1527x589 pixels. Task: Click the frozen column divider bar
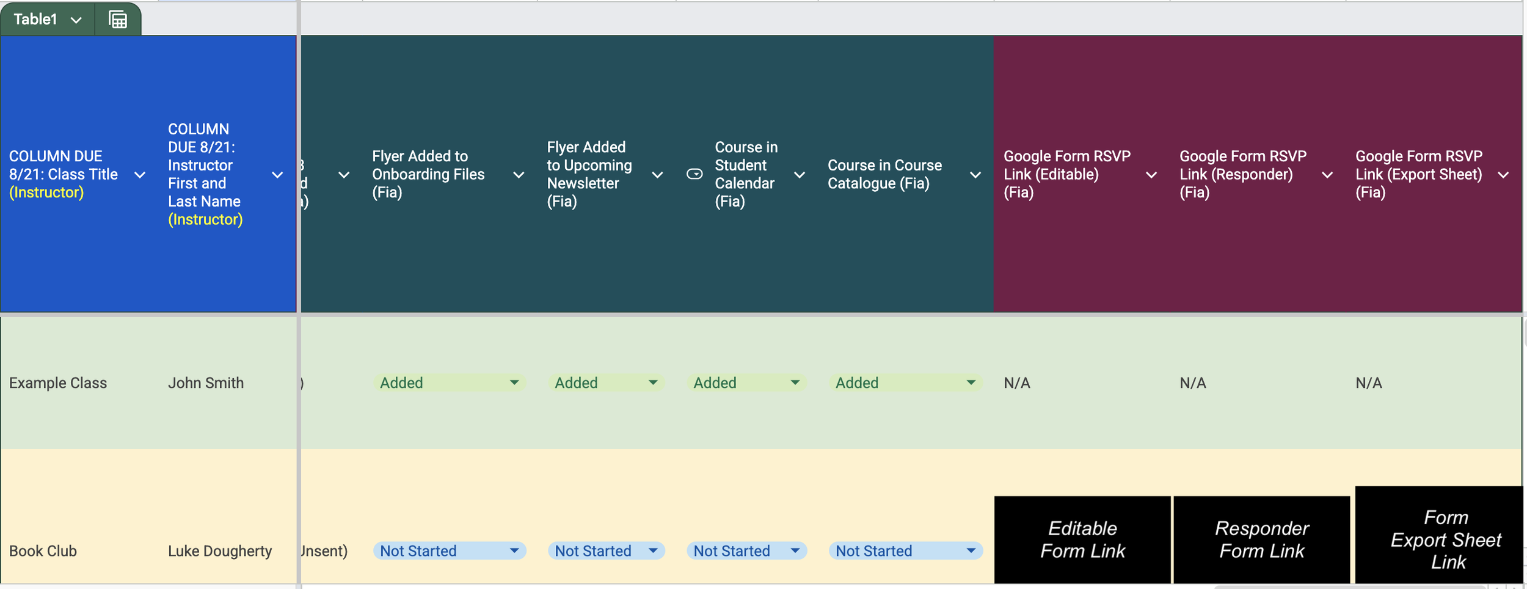pyautogui.click(x=299, y=293)
